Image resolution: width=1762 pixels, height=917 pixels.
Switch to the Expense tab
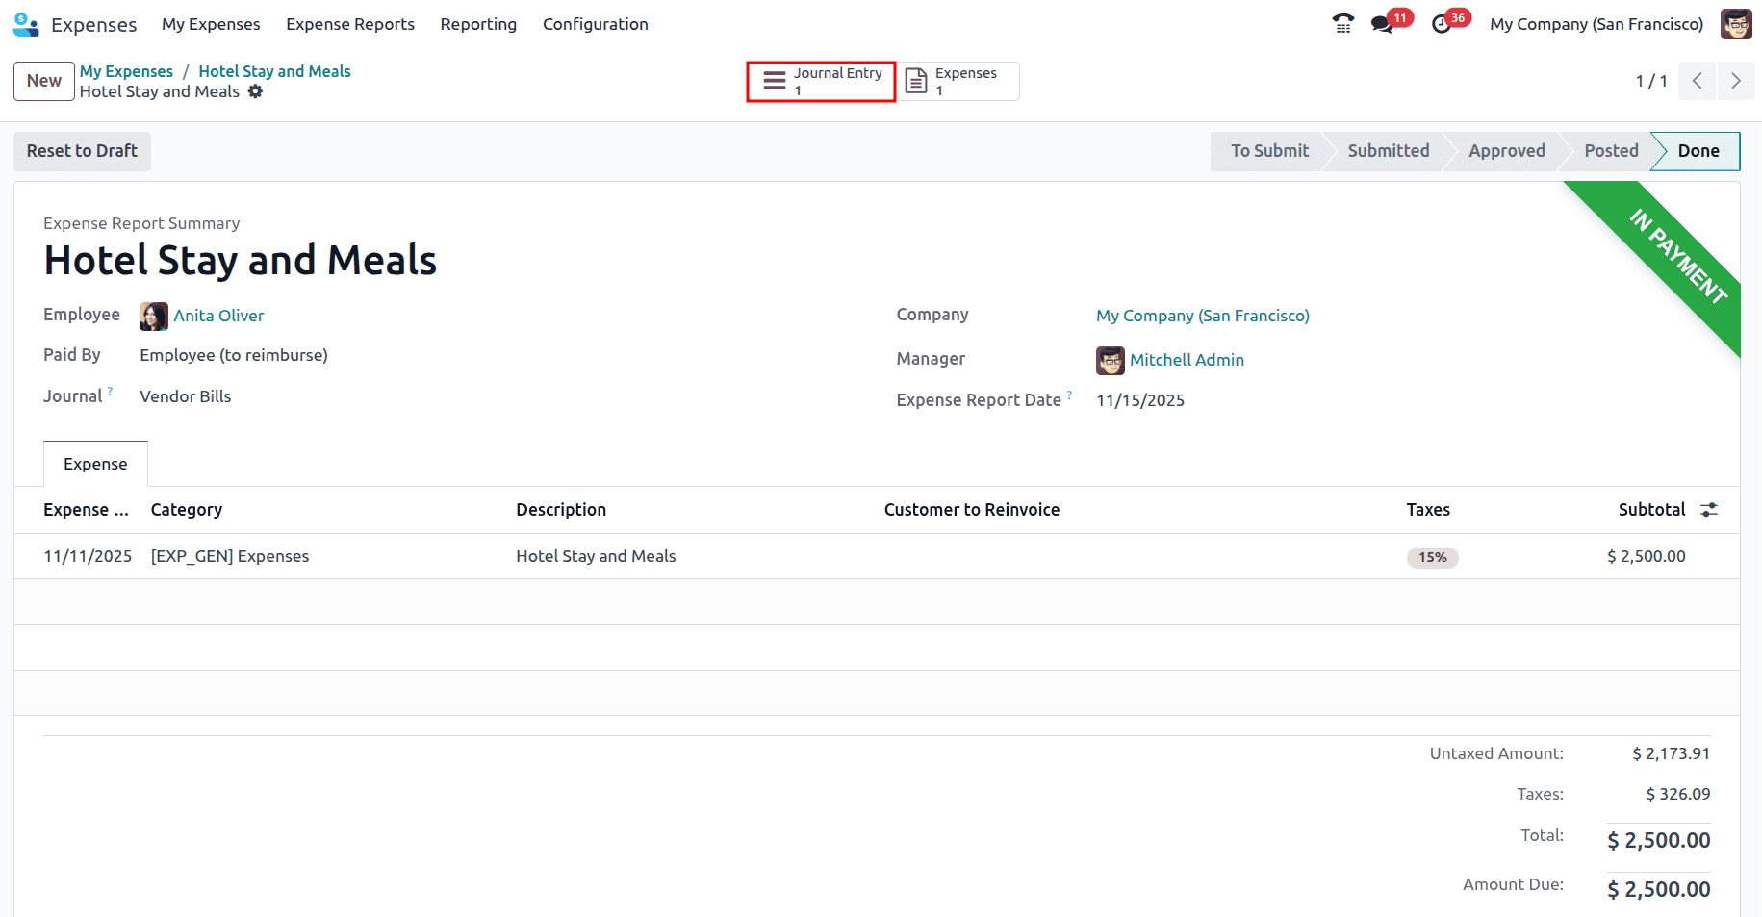(94, 463)
